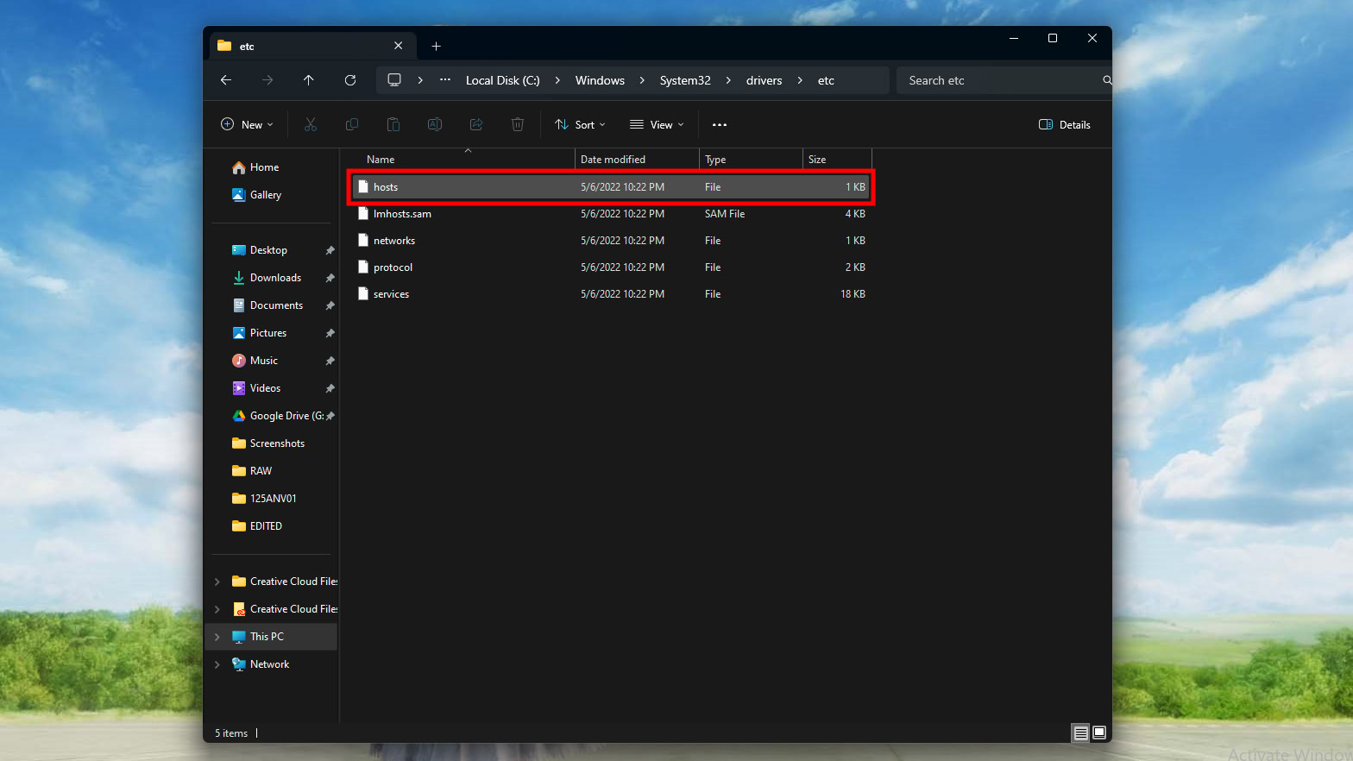The height and width of the screenshot is (761, 1353).
Task: Click the Rename icon in toolbar
Action: pos(435,124)
